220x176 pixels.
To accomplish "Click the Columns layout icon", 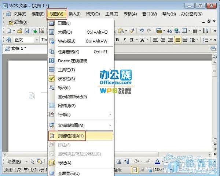I will click(195, 31).
